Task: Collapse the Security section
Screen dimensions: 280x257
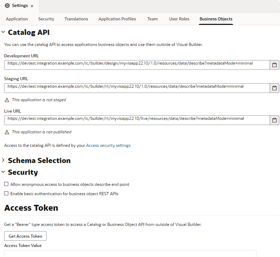Action: point(3,172)
